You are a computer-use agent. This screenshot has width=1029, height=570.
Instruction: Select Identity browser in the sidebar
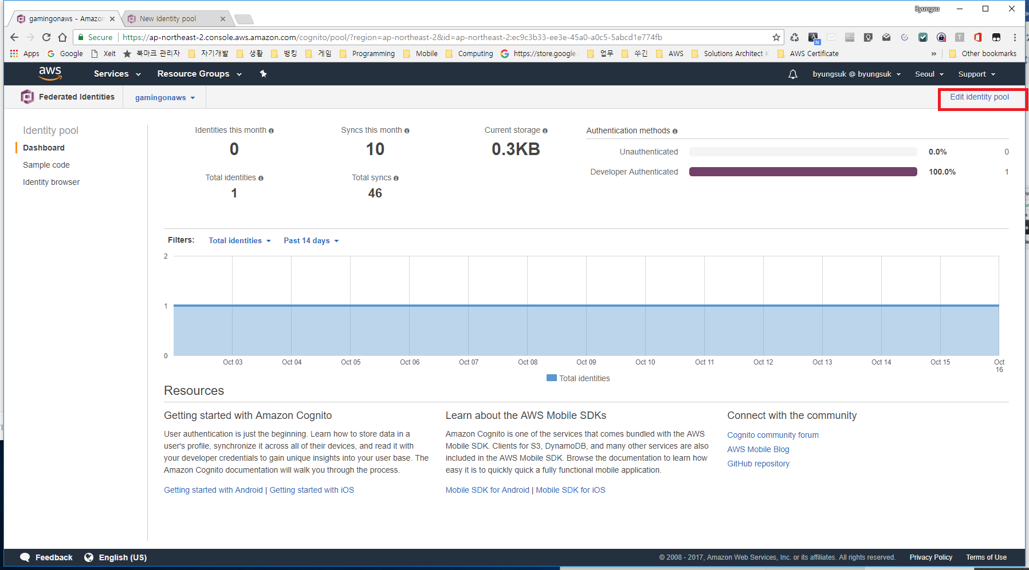point(51,182)
